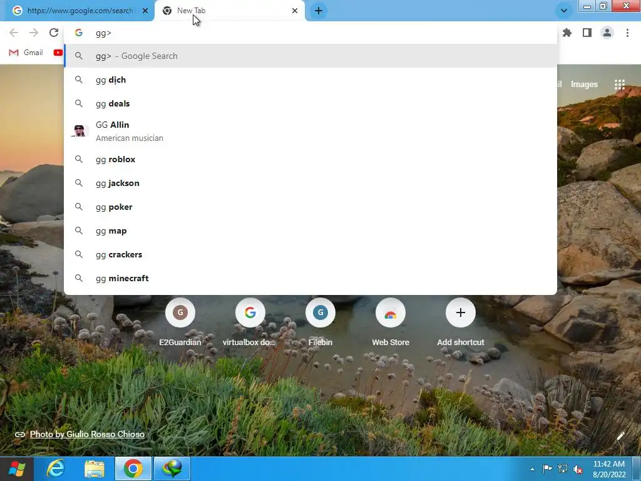Click the muted volume tray icon
This screenshot has width=641, height=481.
[578, 468]
